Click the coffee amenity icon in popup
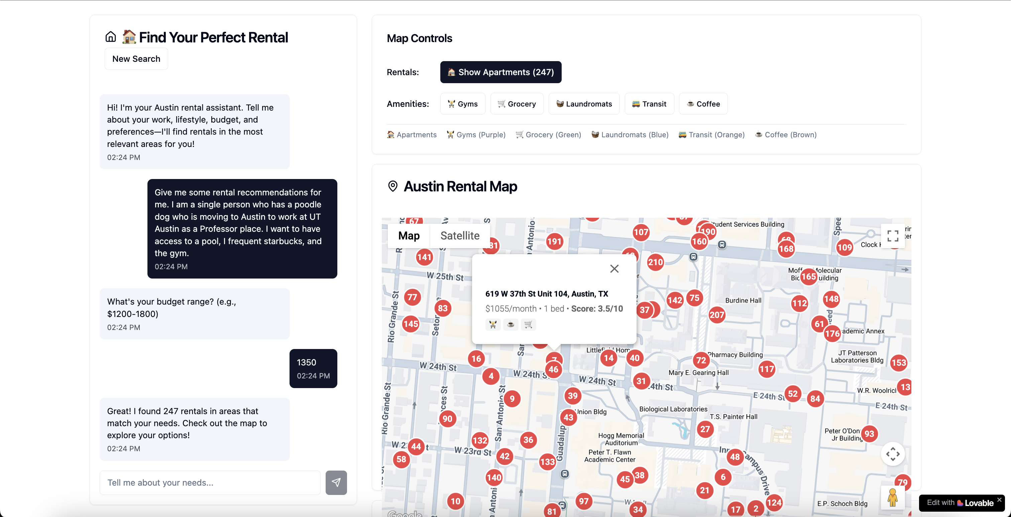The image size is (1011, 517). tap(511, 324)
